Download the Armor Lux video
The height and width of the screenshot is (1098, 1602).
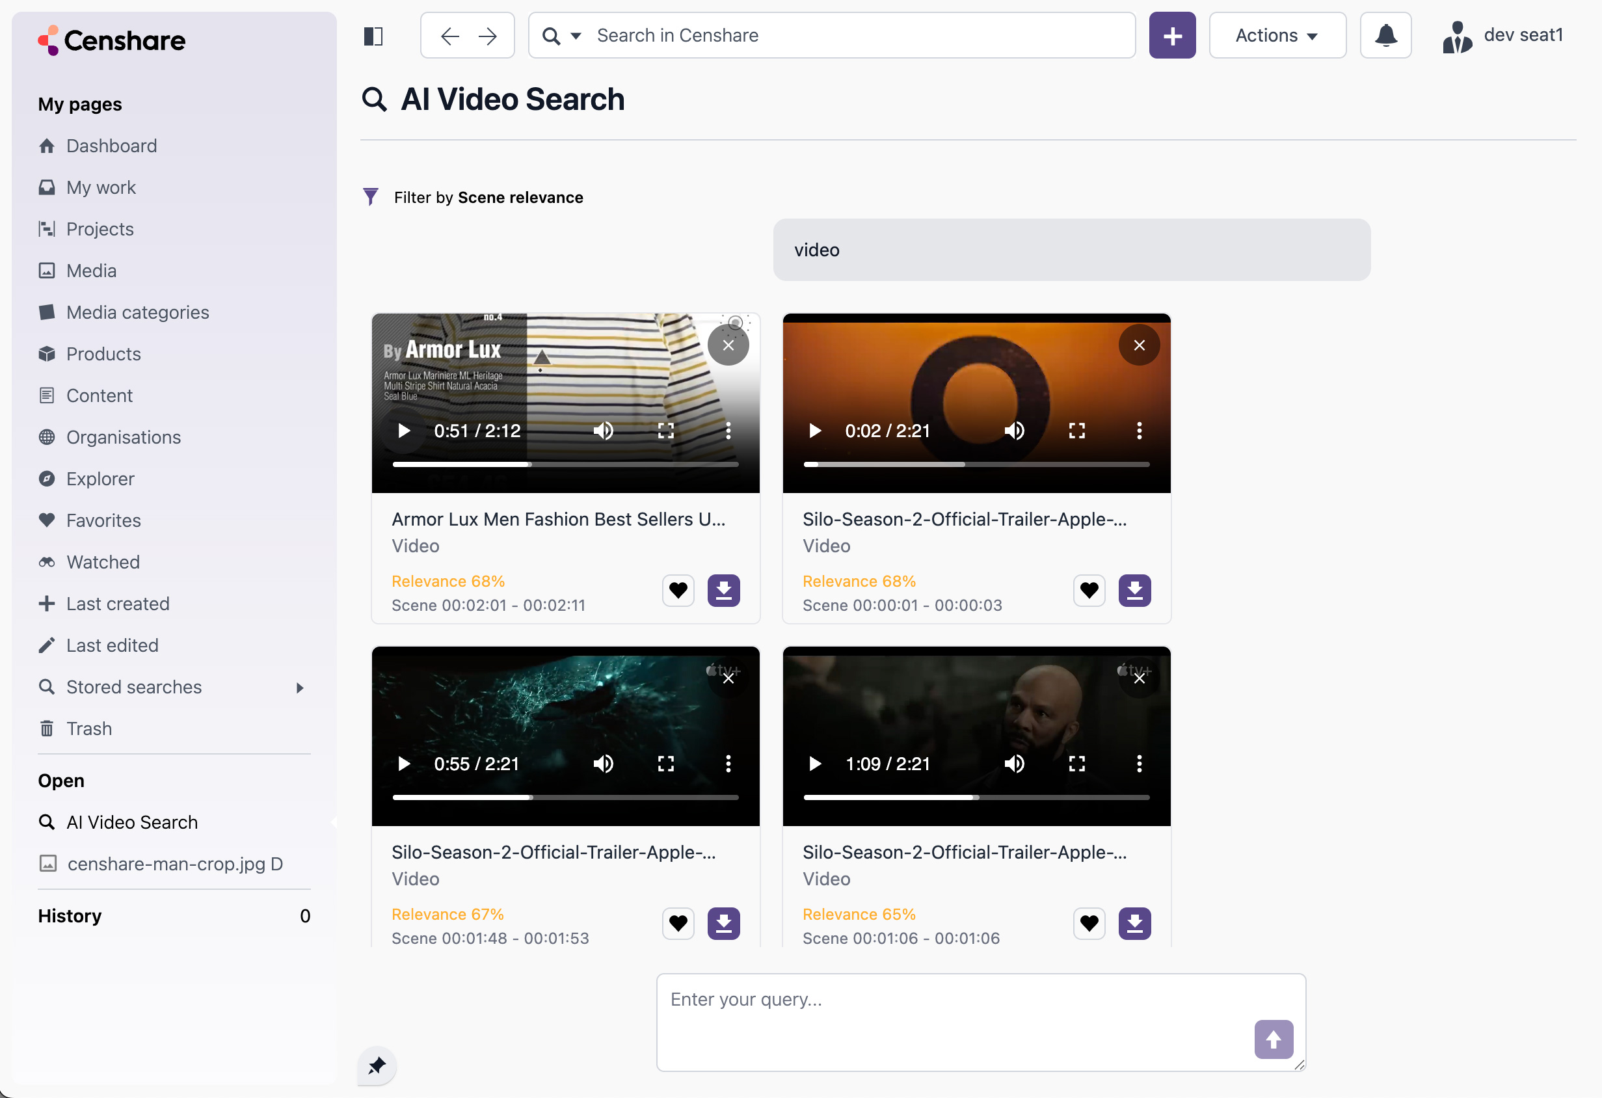pyautogui.click(x=724, y=591)
